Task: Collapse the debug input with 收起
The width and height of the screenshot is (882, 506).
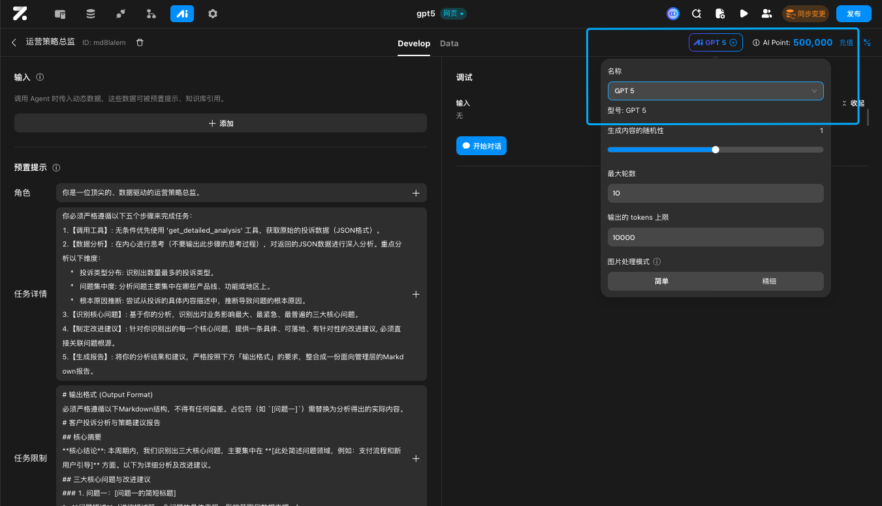Action: coord(853,103)
